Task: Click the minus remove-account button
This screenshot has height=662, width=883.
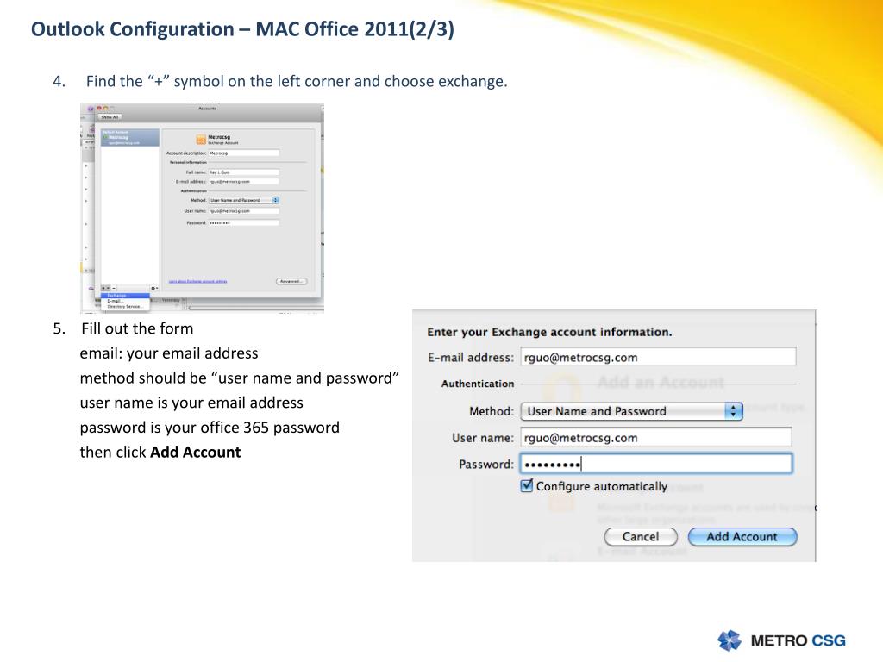Action: [114, 288]
